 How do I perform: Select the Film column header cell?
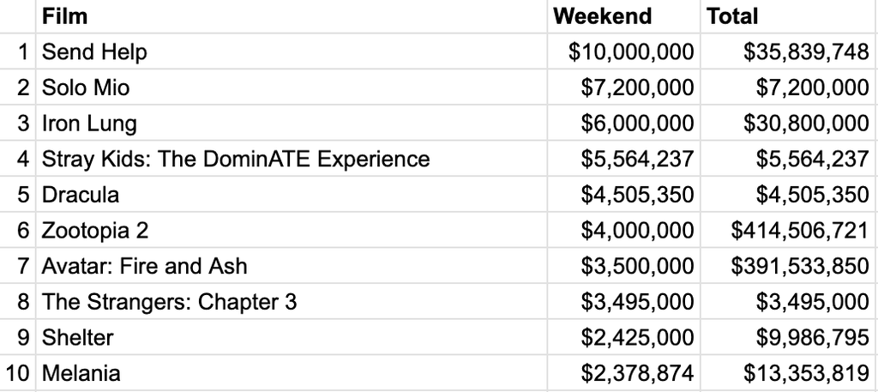pyautogui.click(x=292, y=16)
